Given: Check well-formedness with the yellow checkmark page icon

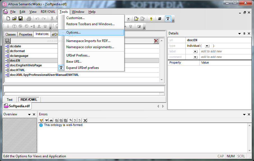Looking at the screenshot, I should 137,19.
